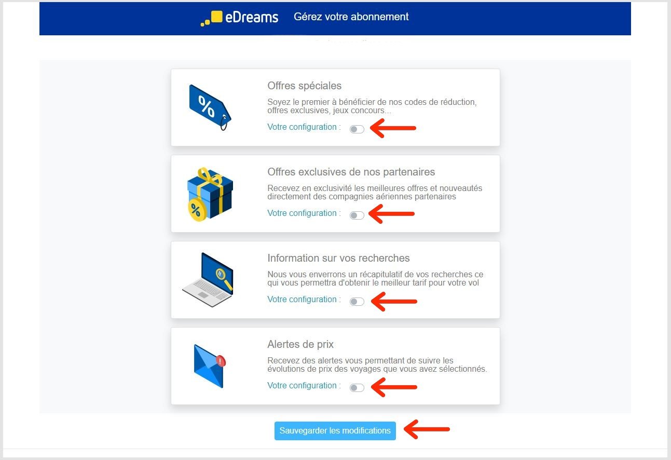The width and height of the screenshot is (671, 460).
Task: Click Votre configuration label under search information
Action: 304,300
